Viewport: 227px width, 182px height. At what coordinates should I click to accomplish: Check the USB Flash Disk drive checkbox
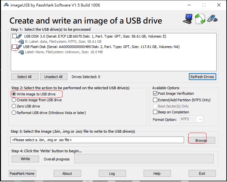tap(14, 47)
